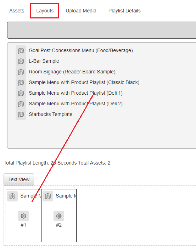Open settings gear for playlist item #1
196x250 pixels.
(23, 216)
